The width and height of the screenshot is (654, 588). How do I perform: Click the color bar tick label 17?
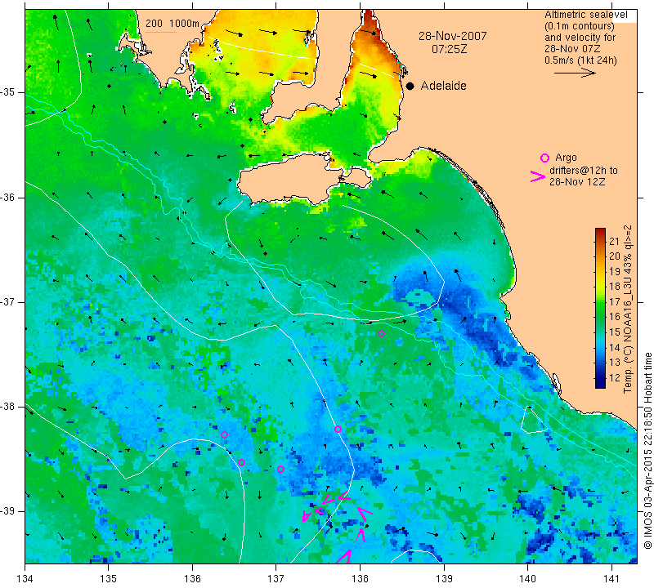click(615, 301)
